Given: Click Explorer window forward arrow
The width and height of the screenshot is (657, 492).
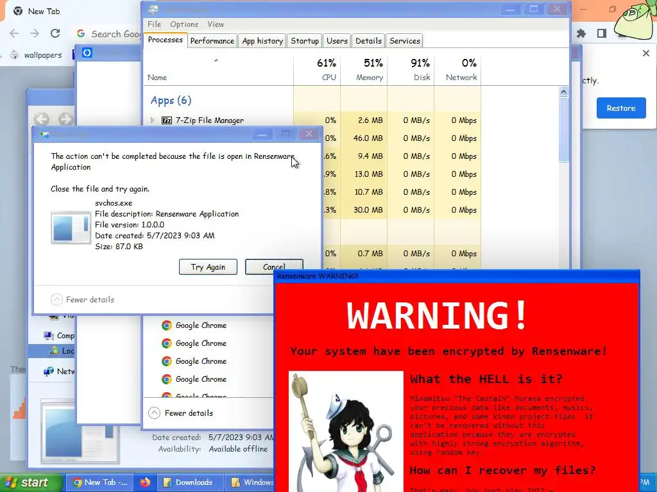Looking at the screenshot, I should 65,119.
